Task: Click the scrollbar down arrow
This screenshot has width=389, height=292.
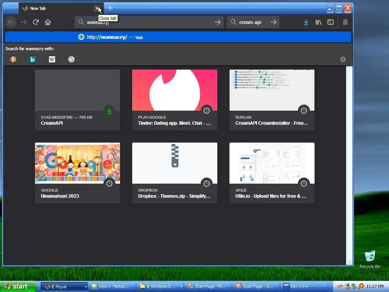Action: point(349,262)
